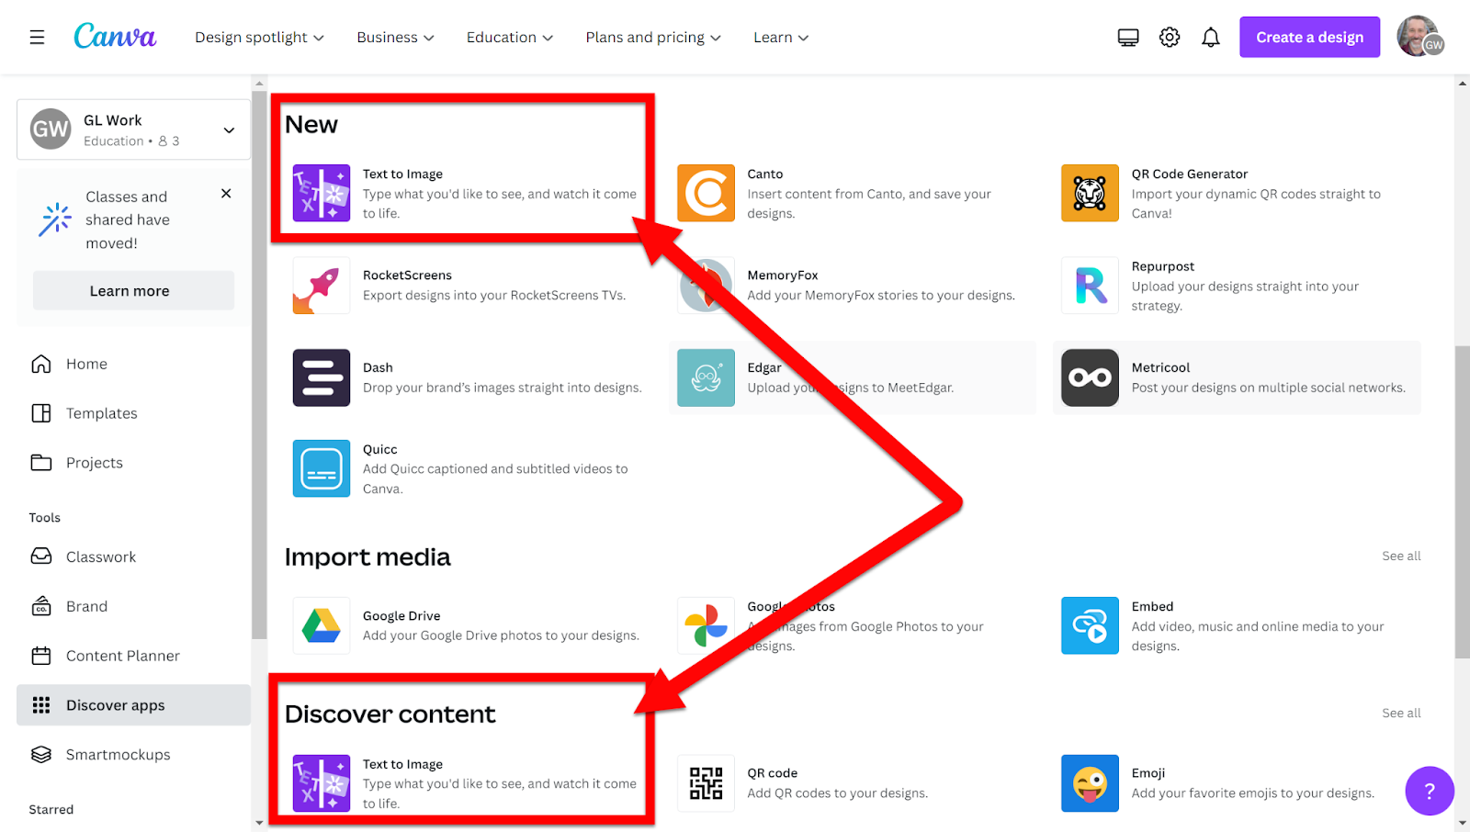Click the desktop app monitor icon
This screenshot has height=832, width=1470.
1128,38
